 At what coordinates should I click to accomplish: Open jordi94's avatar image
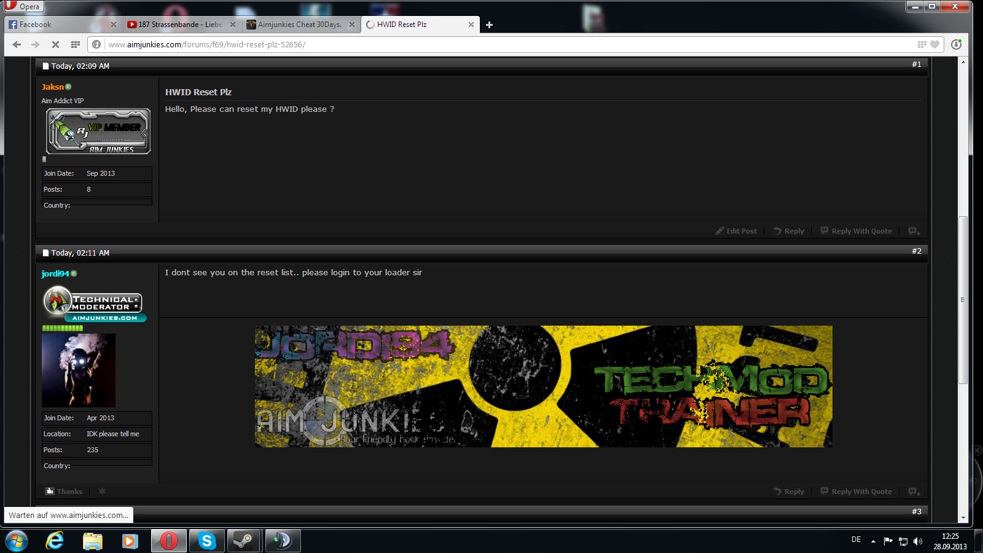[79, 370]
